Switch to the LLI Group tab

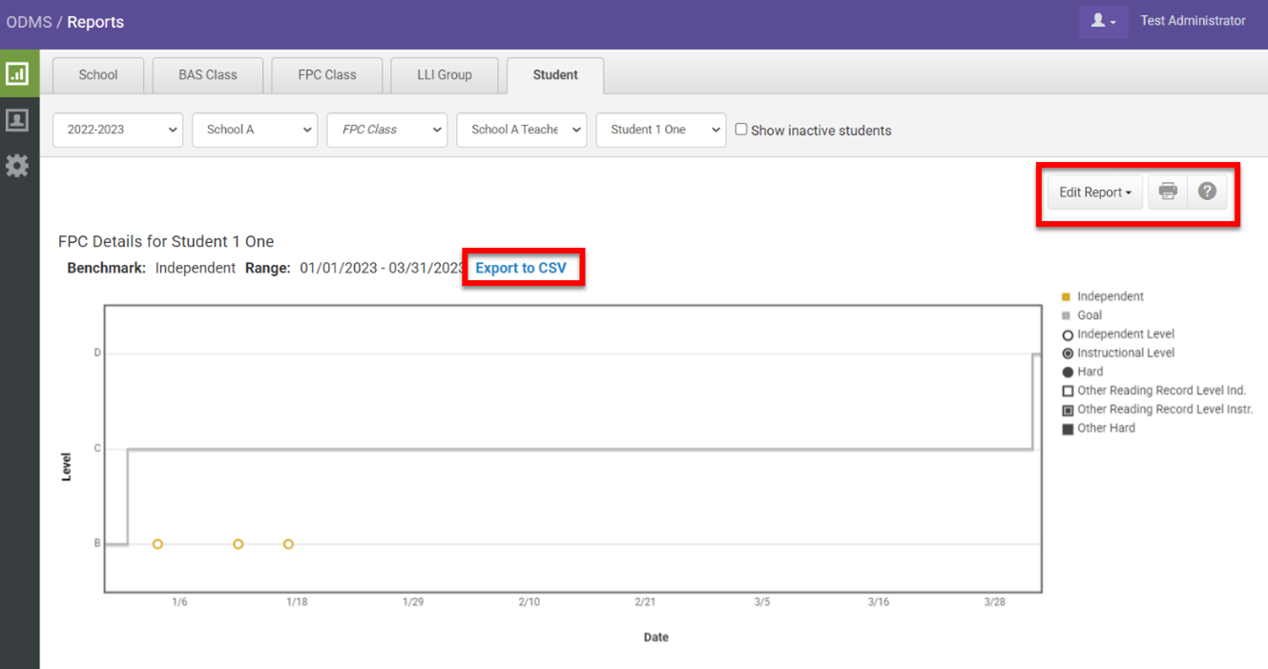[x=445, y=74]
